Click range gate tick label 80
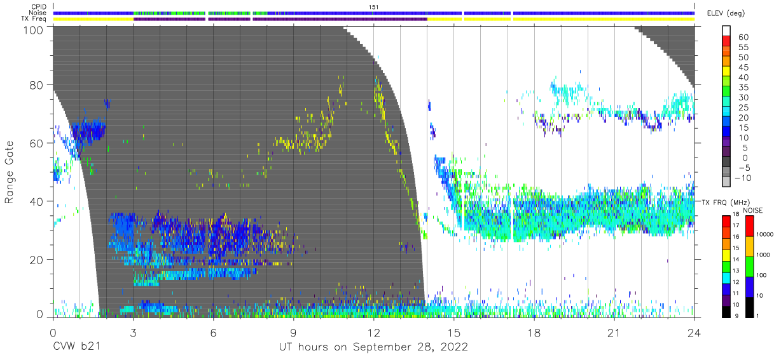This screenshot has width=781, height=360. coord(37,85)
